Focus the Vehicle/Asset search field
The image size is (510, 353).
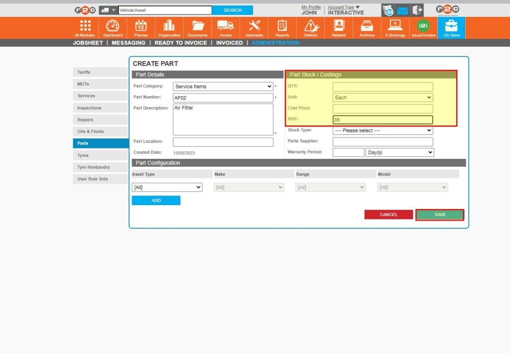coord(165,10)
